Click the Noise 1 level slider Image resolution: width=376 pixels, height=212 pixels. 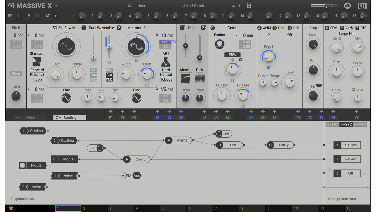click(185, 46)
